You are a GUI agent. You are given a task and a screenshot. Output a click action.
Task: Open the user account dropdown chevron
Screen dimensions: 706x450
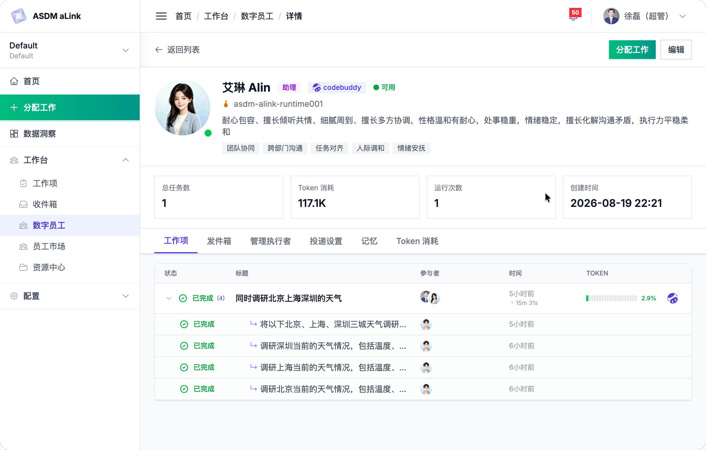click(683, 16)
